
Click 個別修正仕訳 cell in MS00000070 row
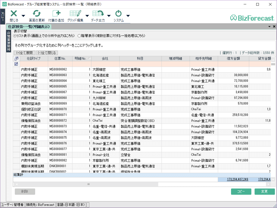click(34, 109)
